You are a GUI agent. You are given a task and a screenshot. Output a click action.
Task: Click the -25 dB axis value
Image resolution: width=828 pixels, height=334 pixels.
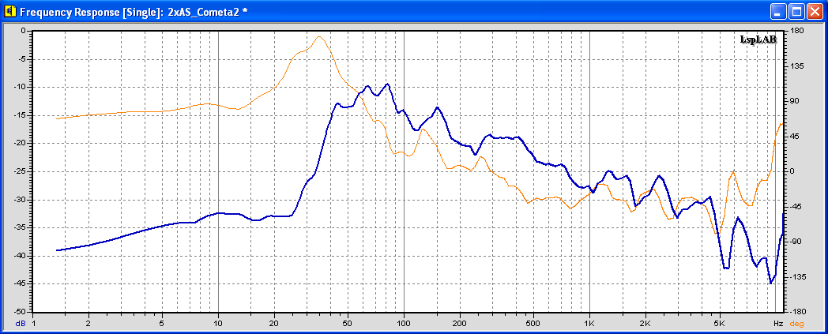tap(18, 171)
